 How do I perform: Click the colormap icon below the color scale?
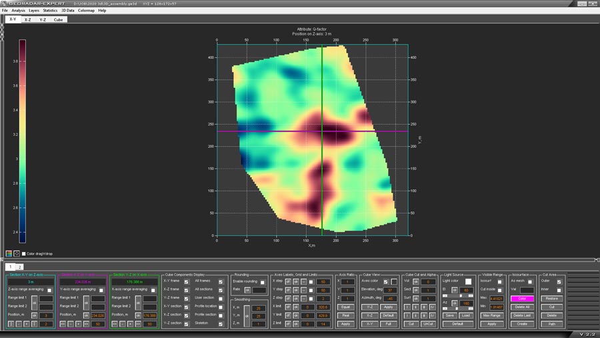coord(9,253)
